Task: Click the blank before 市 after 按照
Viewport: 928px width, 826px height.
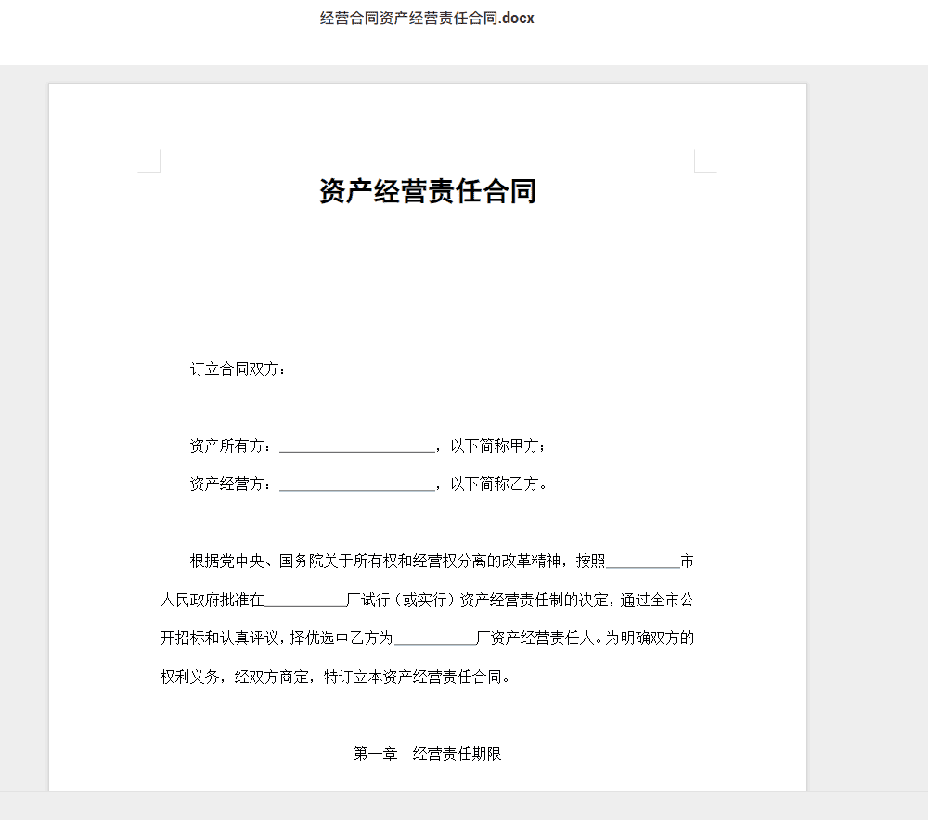Action: [643, 562]
